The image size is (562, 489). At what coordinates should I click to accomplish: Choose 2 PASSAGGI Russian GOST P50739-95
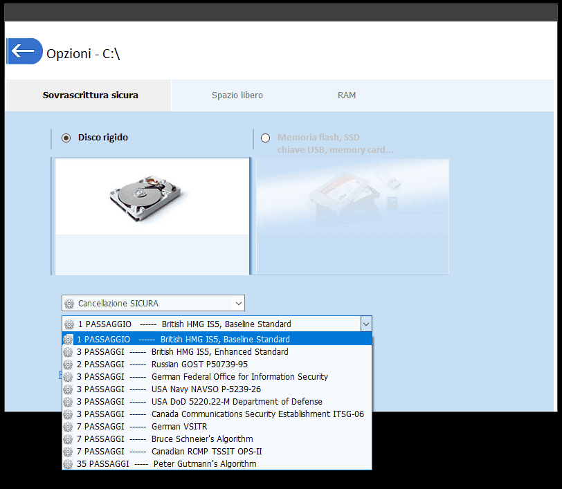pos(217,365)
